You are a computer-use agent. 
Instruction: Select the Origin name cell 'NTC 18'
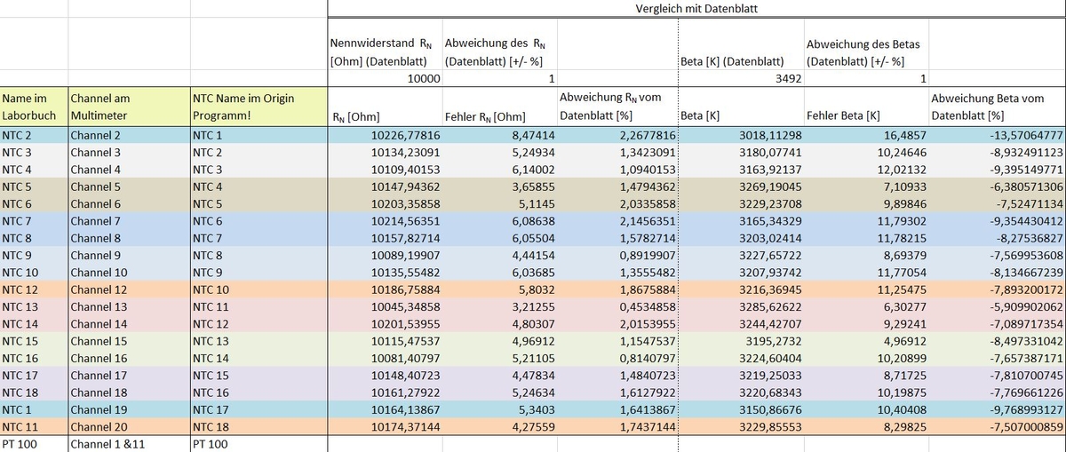coord(259,427)
